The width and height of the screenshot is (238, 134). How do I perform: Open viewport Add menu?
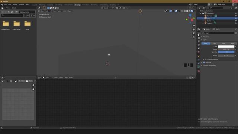64,11
